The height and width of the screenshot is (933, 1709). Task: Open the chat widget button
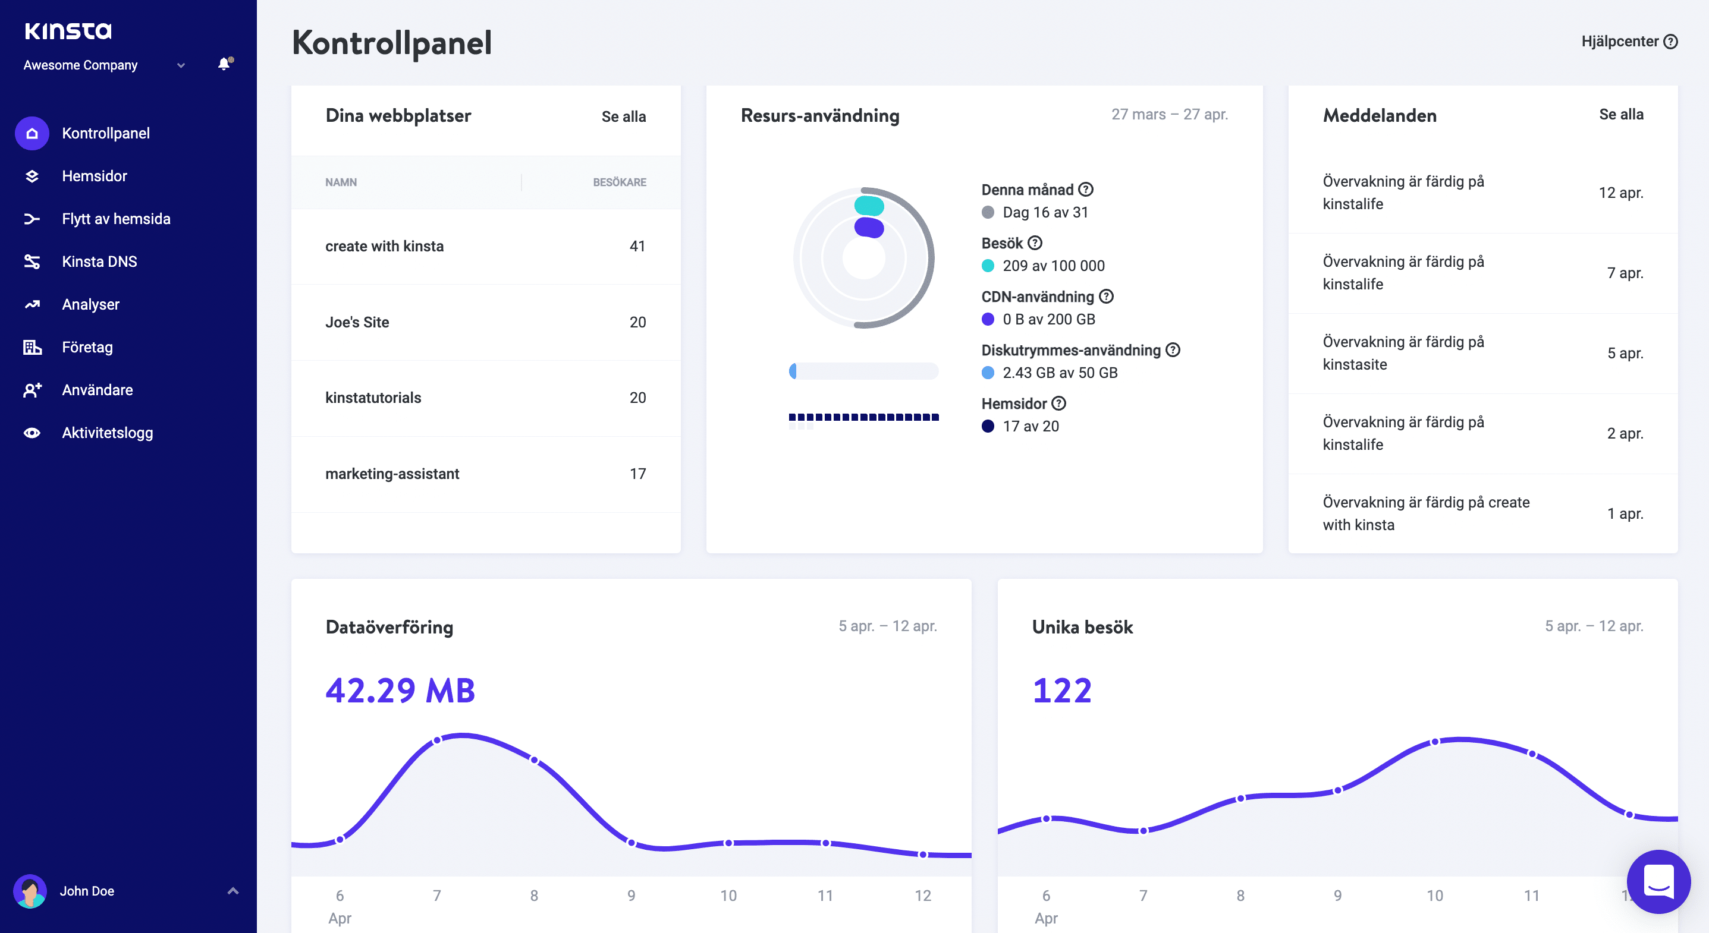[x=1658, y=881]
